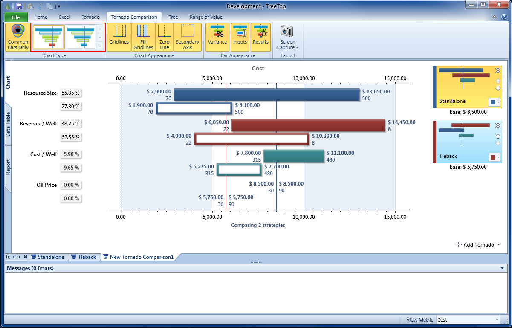Open the Data Table side tab

pyautogui.click(x=8, y=125)
